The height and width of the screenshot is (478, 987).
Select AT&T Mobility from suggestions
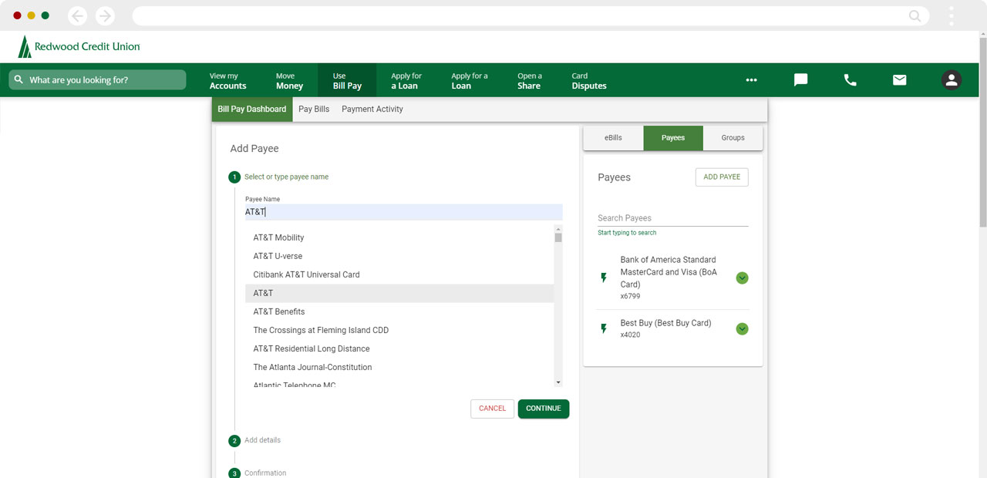399,237
